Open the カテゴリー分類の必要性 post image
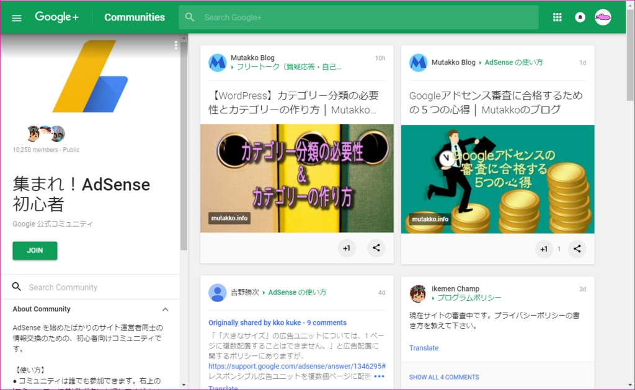Screen dimensions: 635x390 tap(297, 178)
